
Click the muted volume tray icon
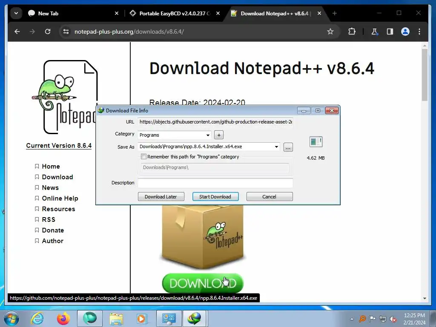(393, 319)
